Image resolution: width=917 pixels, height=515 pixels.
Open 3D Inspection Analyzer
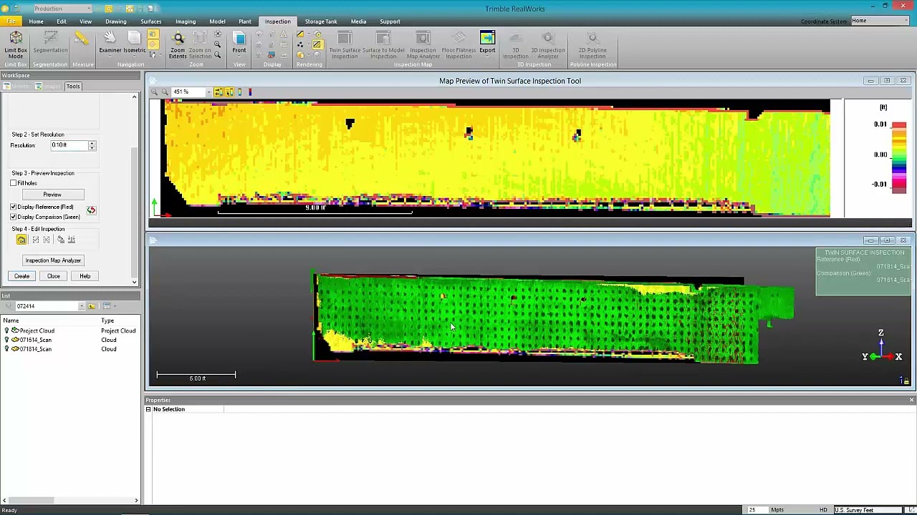pyautogui.click(x=548, y=44)
